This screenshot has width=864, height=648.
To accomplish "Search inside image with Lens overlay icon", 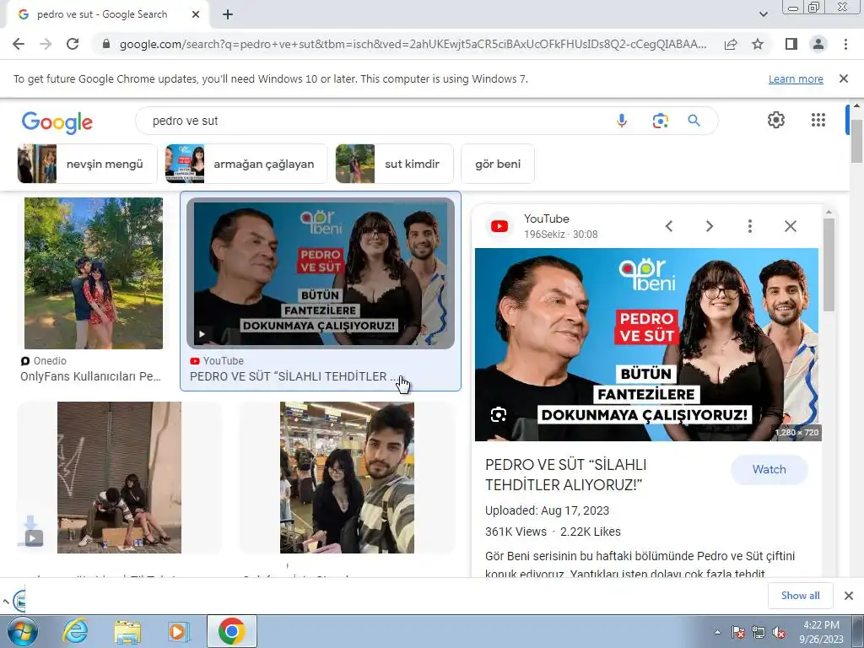I will click(x=498, y=414).
